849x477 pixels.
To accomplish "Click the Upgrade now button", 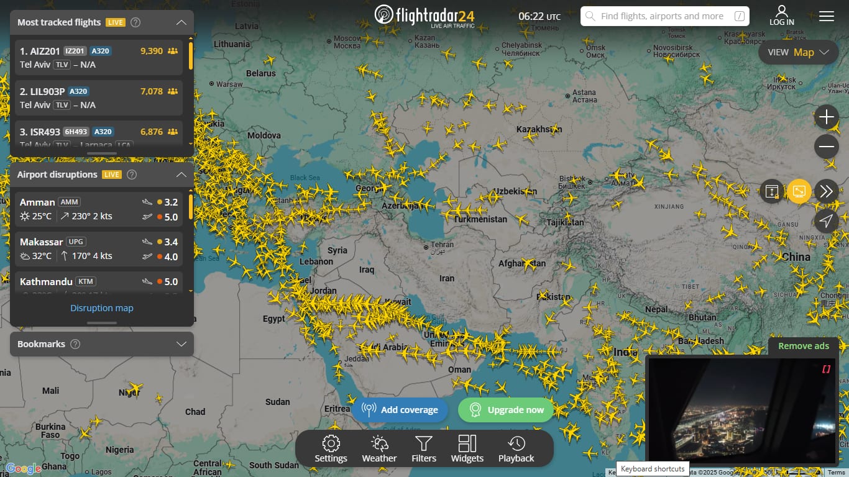I will pos(505,410).
